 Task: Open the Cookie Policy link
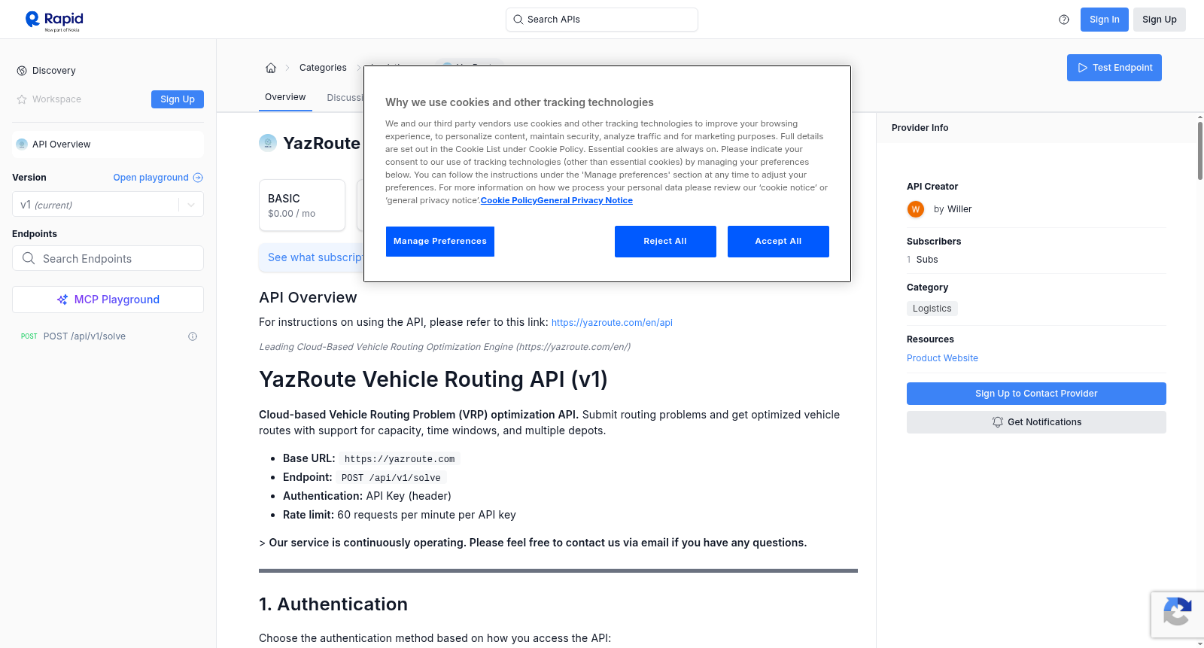[x=509, y=200]
